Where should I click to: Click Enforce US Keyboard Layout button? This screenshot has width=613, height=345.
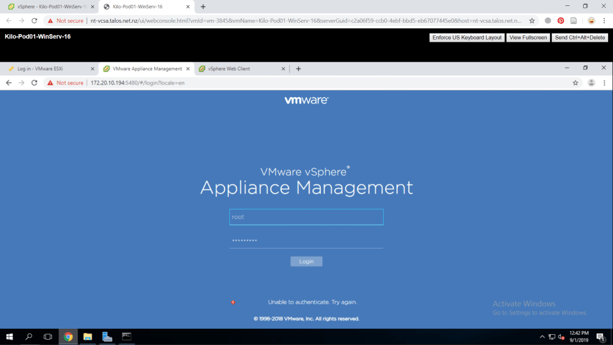467,38
